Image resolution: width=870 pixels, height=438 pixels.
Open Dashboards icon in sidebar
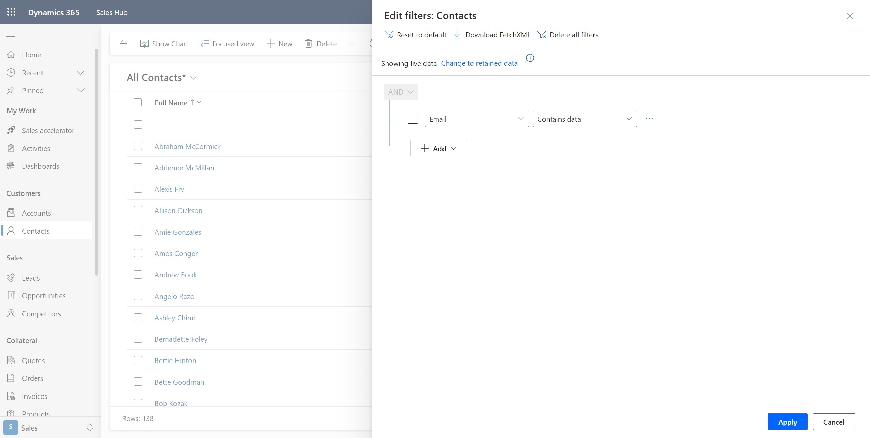(x=11, y=166)
